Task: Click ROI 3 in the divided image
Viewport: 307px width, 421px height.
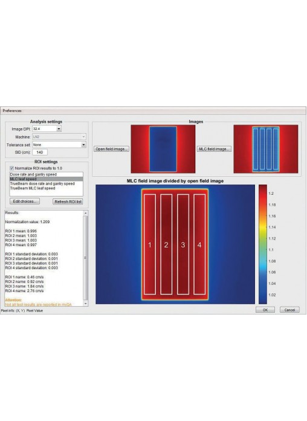Action: pos(183,244)
